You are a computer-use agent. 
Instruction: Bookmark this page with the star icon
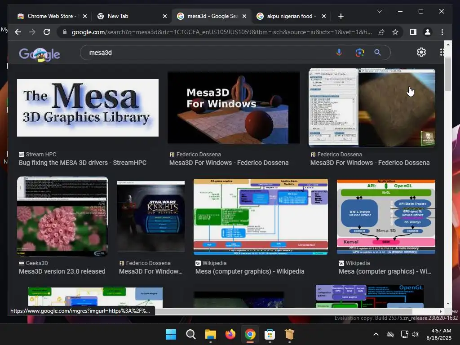point(395,32)
